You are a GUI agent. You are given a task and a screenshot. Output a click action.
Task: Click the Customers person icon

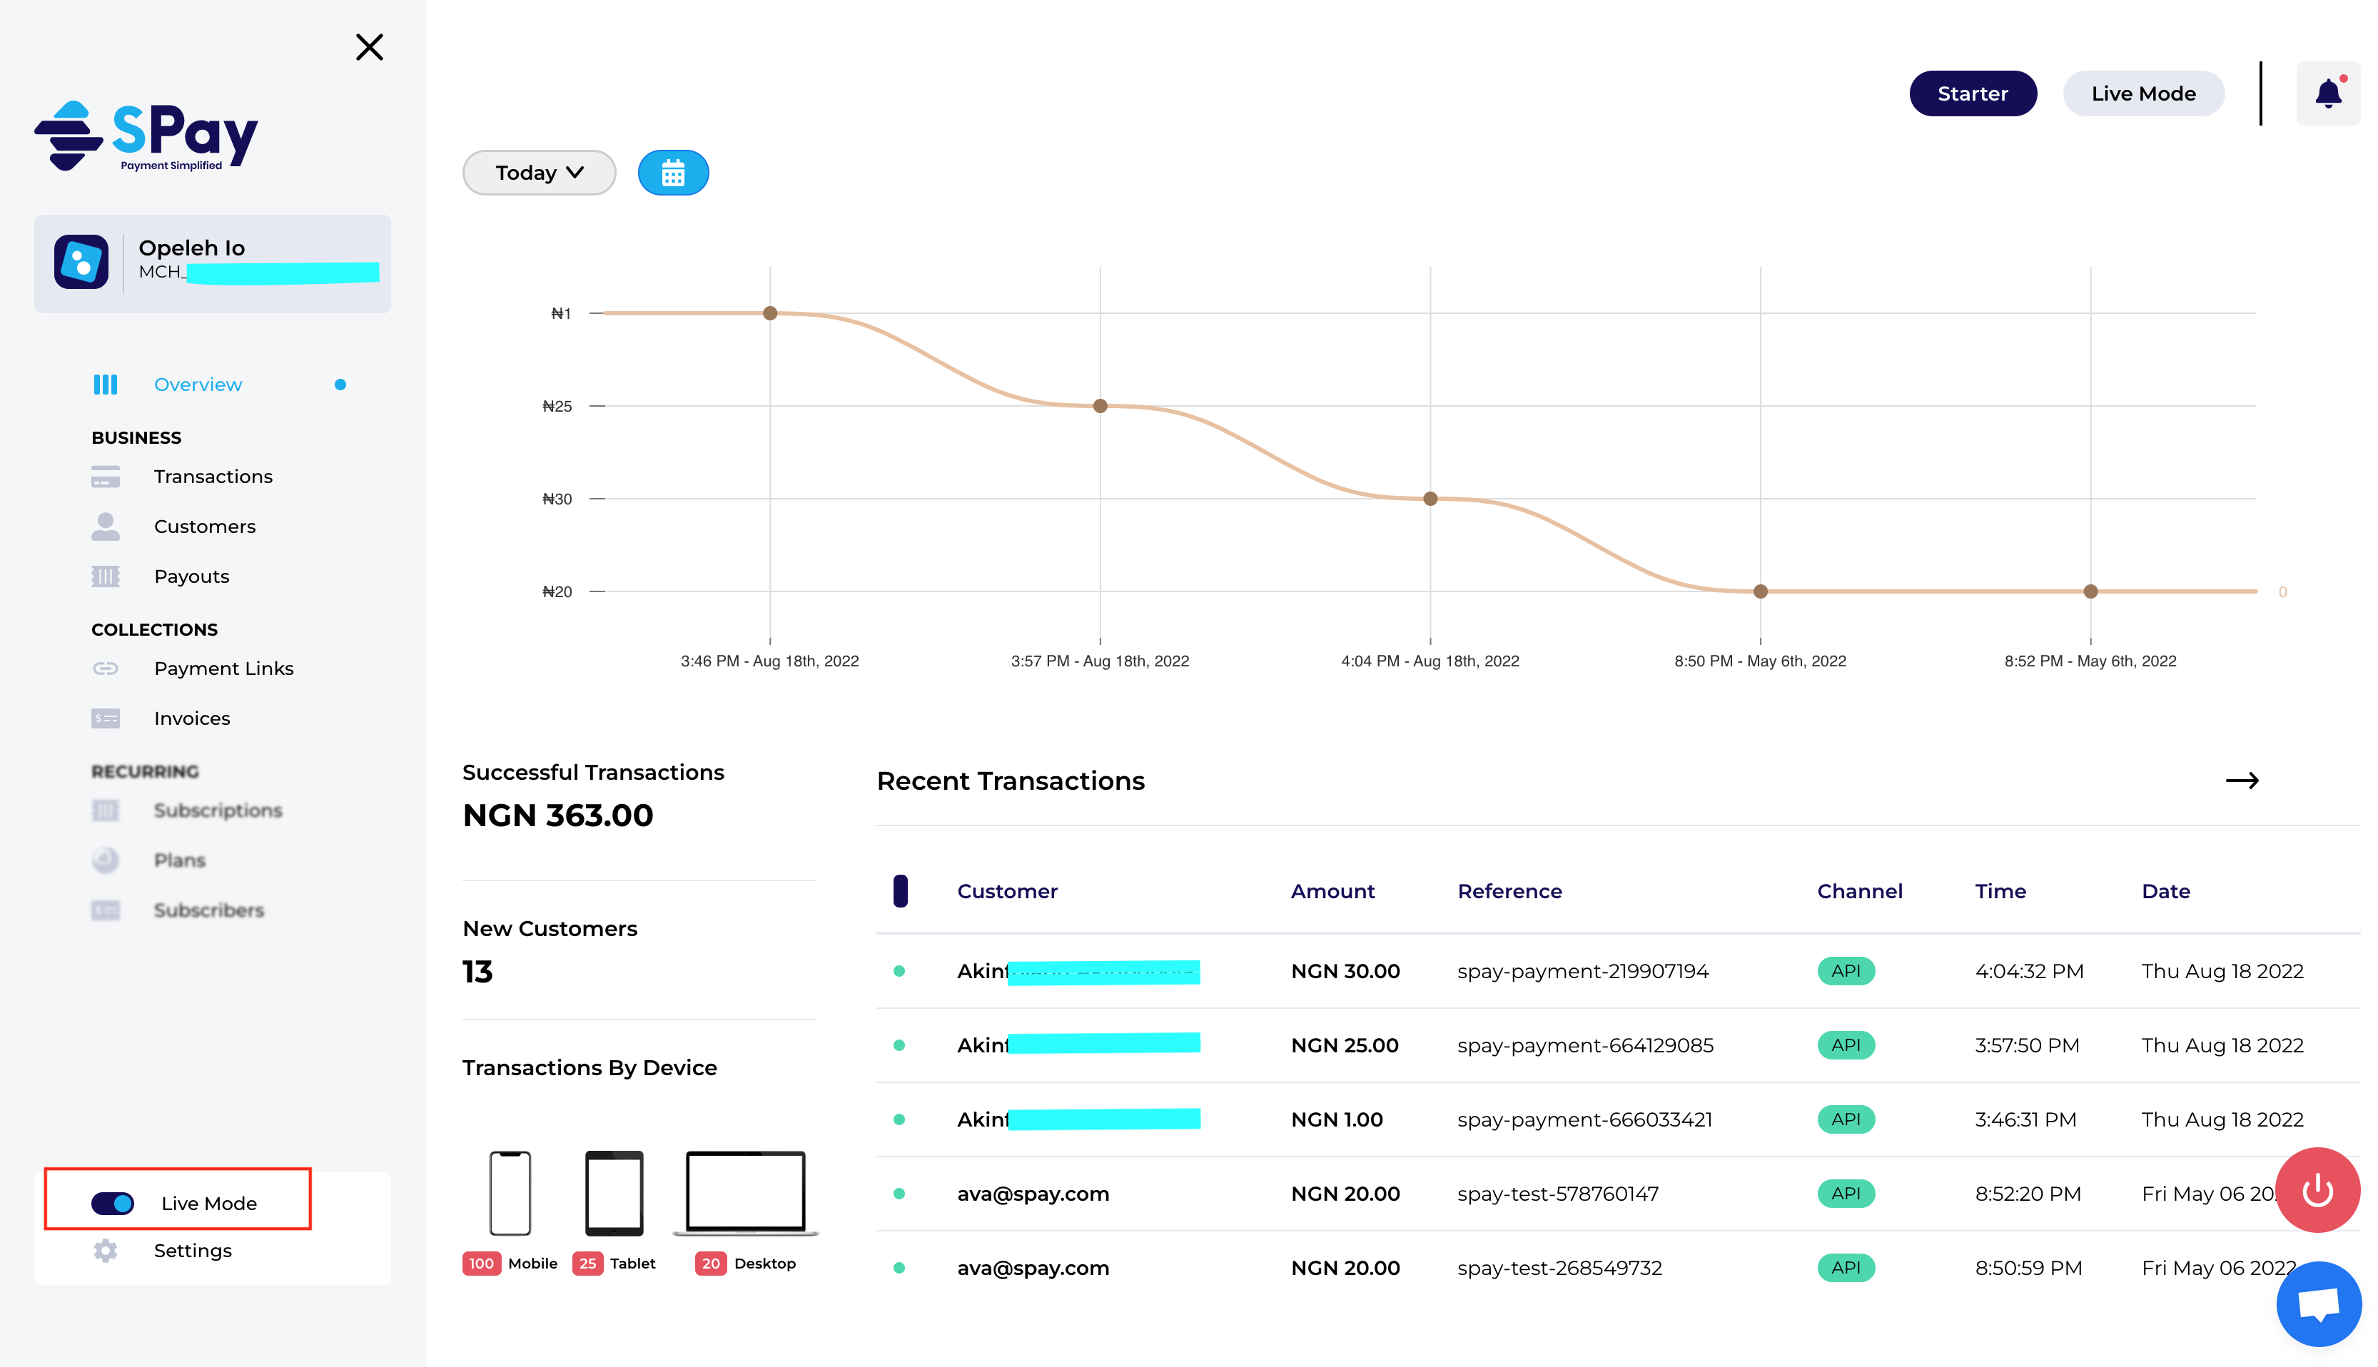click(105, 527)
